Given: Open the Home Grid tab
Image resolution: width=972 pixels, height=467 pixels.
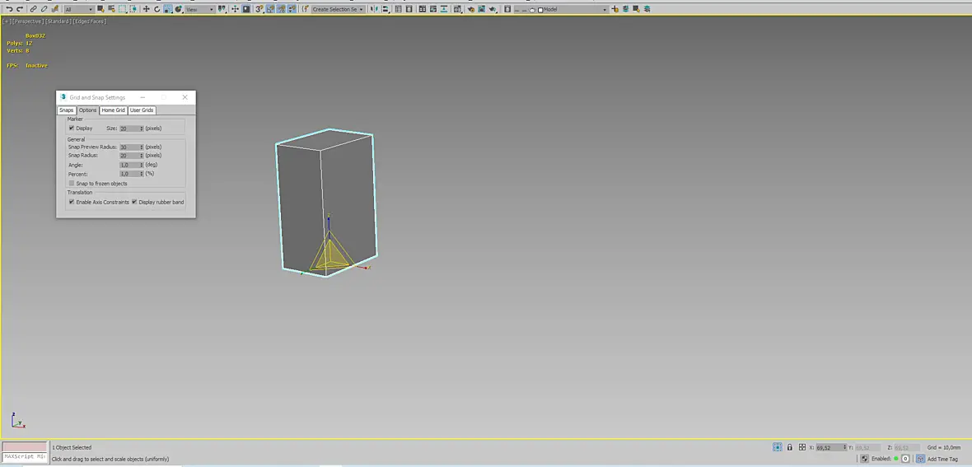Looking at the screenshot, I should pos(114,110).
